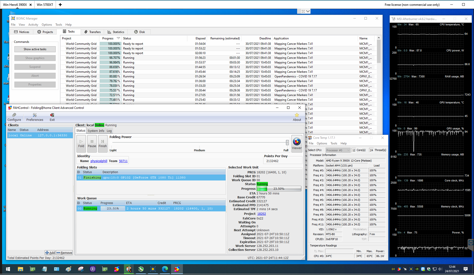Image resolution: width=474 pixels, height=275 pixels.
Task: Pause folding with the Pause button
Action: click(92, 144)
